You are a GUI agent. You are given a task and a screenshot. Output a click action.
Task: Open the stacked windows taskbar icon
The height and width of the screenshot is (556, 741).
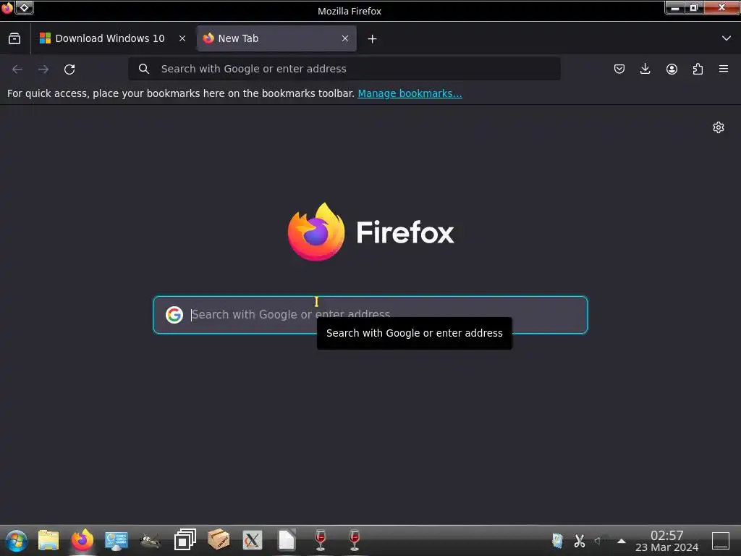[x=185, y=540]
